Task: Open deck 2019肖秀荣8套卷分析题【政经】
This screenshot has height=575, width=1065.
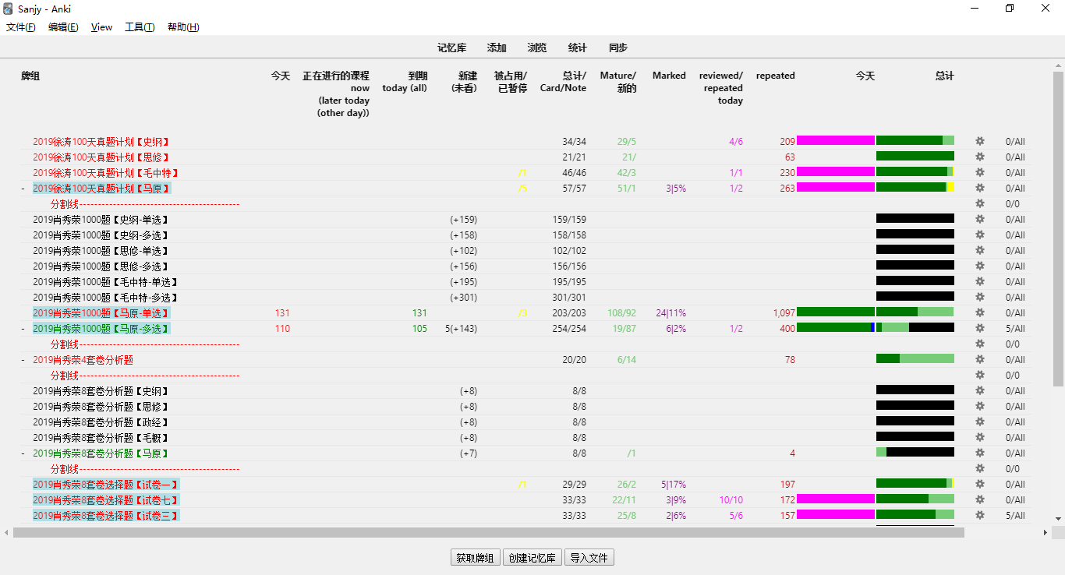Action: pos(101,422)
